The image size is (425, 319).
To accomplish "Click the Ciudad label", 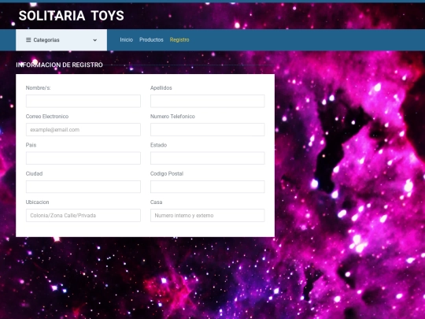I will point(34,173).
